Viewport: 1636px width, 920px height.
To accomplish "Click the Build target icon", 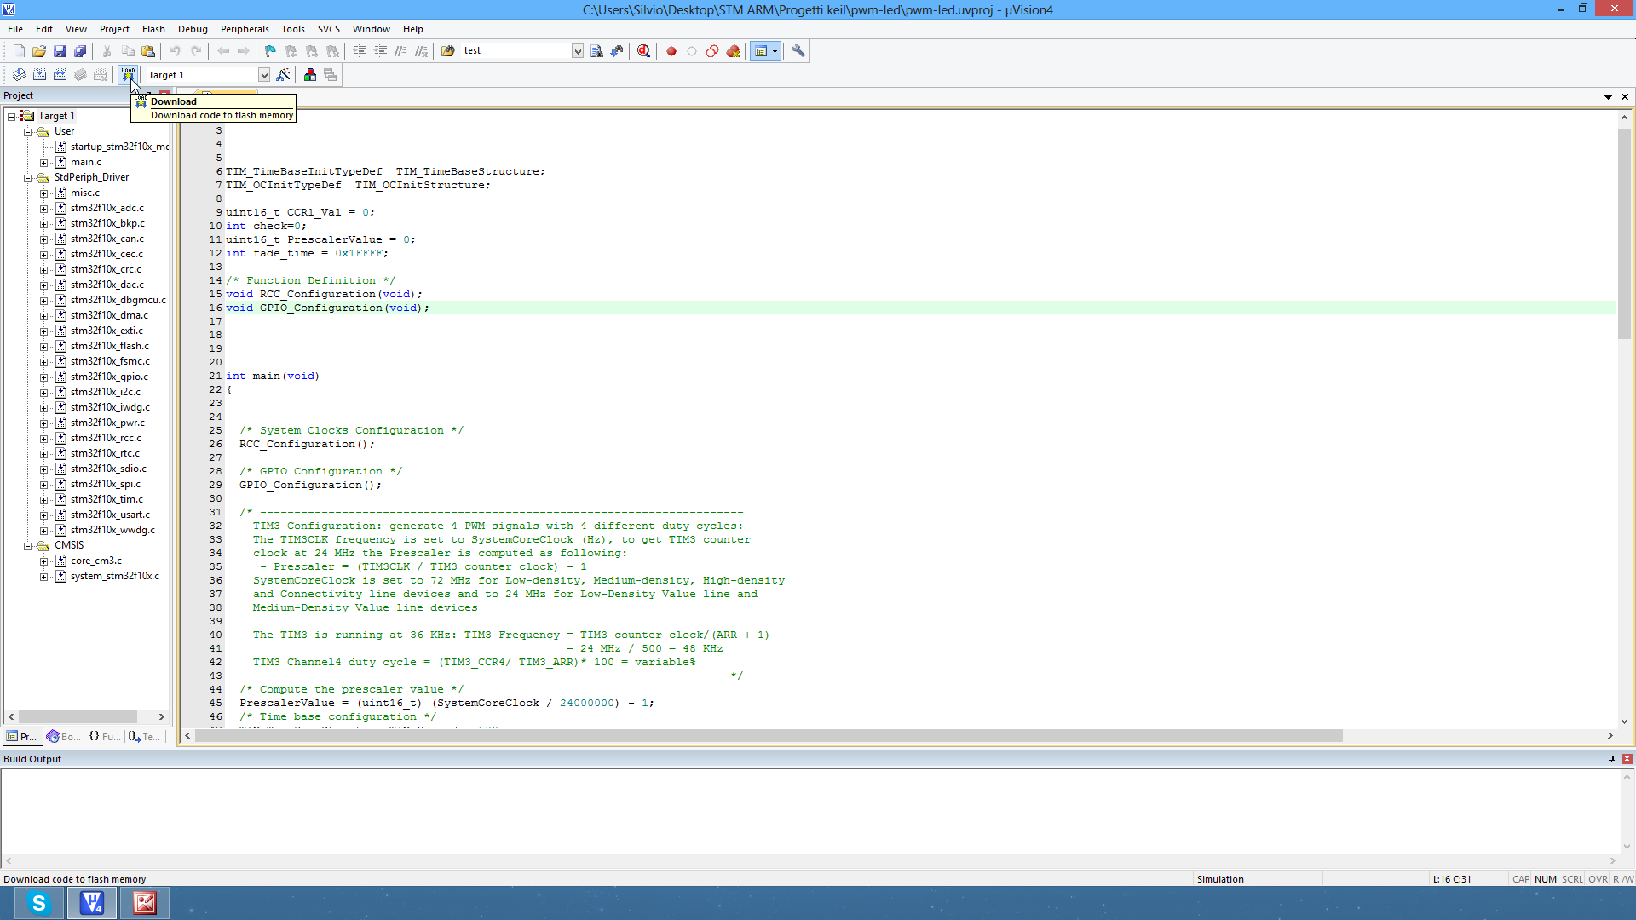I will pyautogui.click(x=39, y=75).
